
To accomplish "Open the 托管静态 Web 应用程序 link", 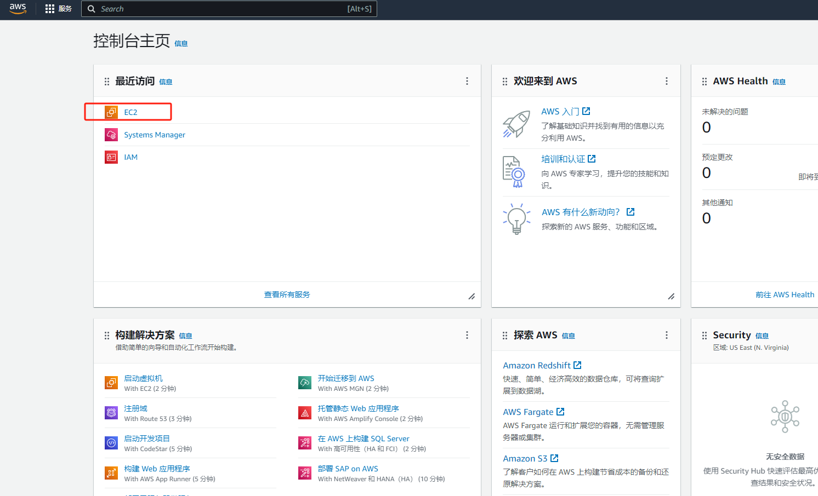I will point(359,408).
